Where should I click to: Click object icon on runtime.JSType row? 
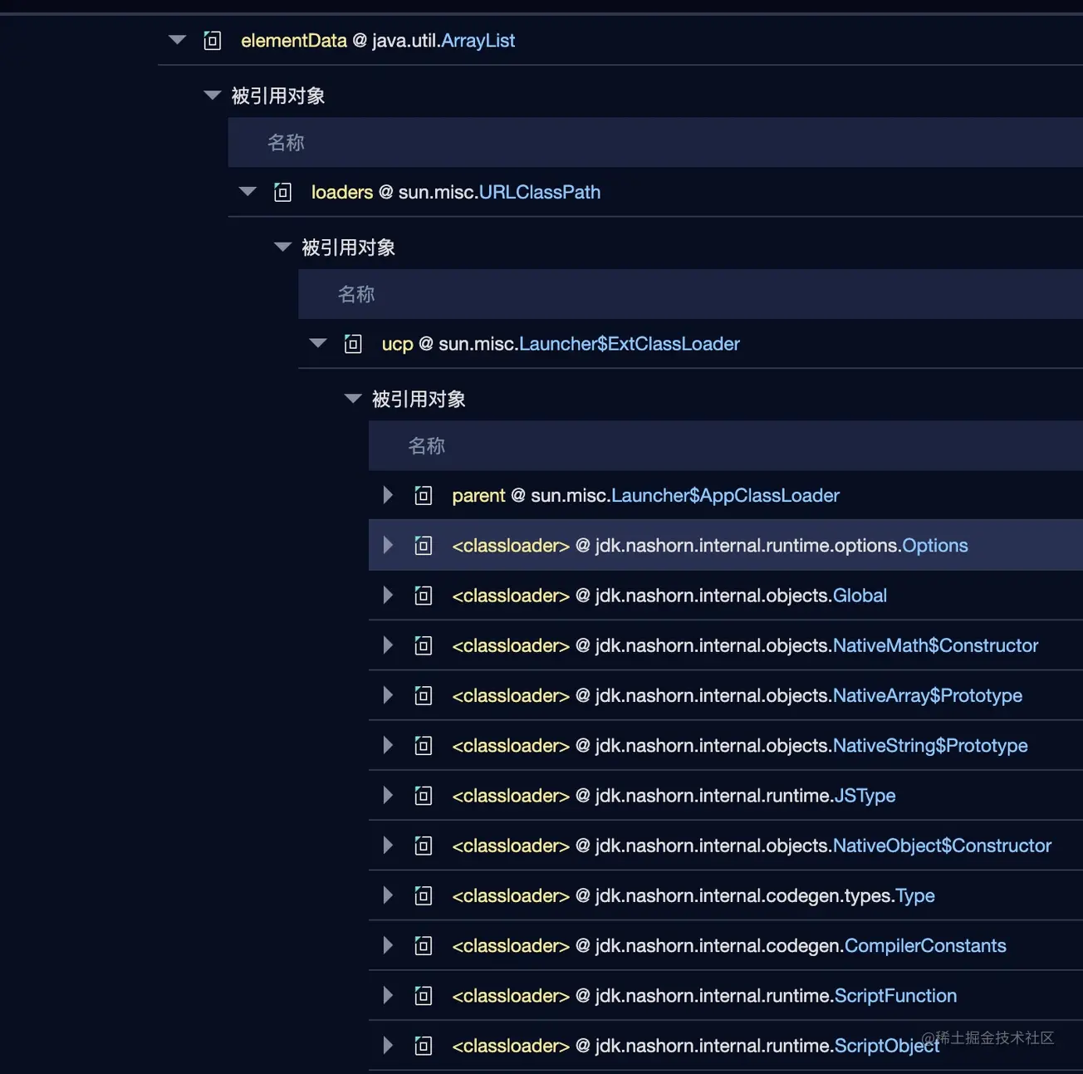pos(424,796)
